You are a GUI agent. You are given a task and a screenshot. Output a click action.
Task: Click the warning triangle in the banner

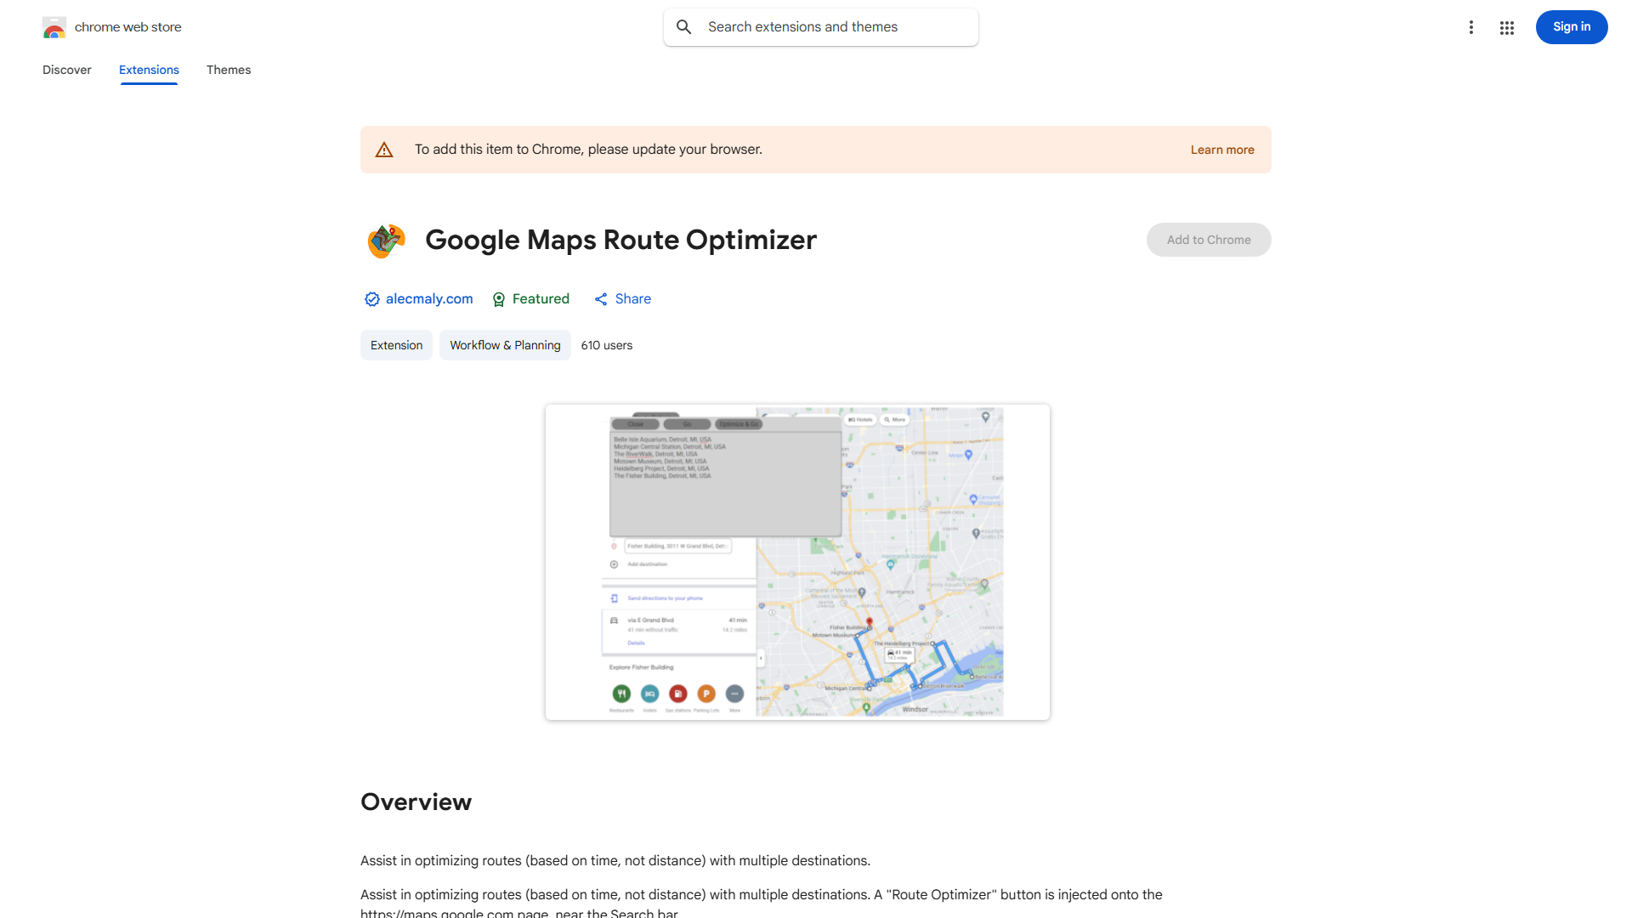pos(384,149)
